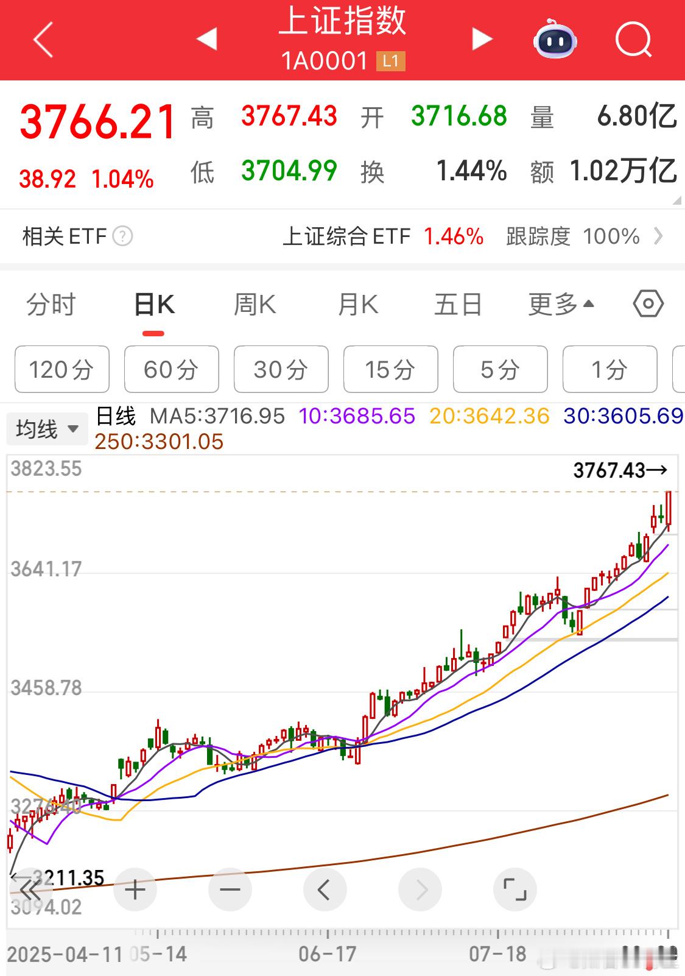
Task: Tap the L1 level badge
Action: (x=390, y=61)
